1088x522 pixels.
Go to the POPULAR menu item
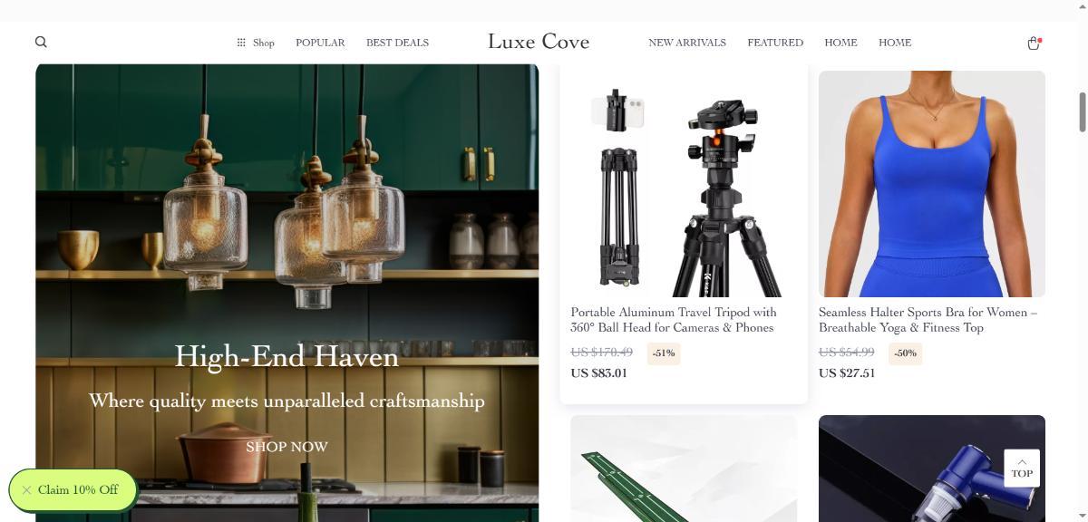[320, 43]
